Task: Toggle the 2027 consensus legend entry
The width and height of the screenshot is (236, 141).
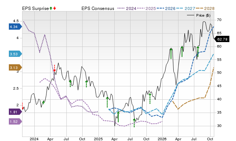Action: click(185, 8)
